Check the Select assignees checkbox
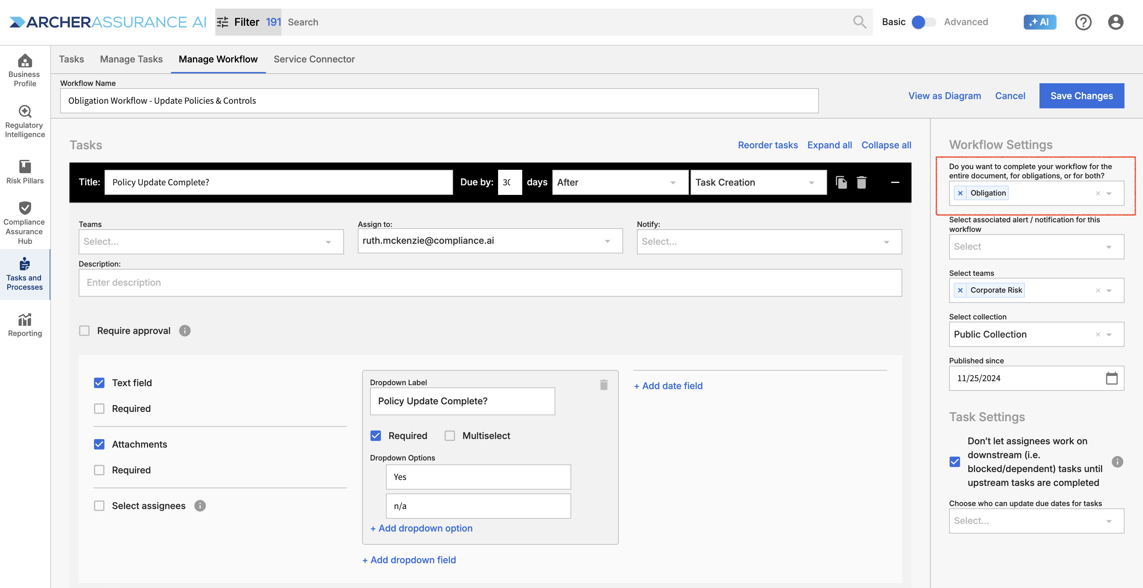 pyautogui.click(x=99, y=506)
